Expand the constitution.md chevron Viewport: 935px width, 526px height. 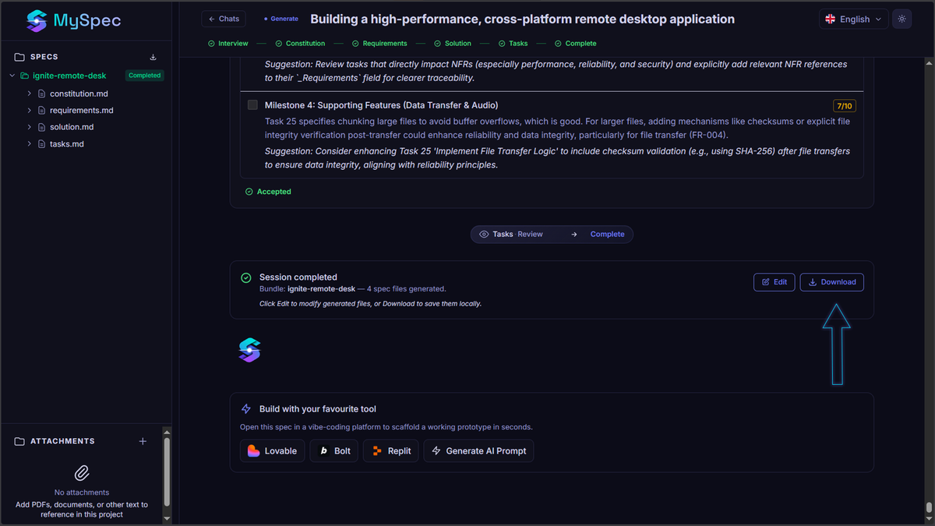(30, 94)
